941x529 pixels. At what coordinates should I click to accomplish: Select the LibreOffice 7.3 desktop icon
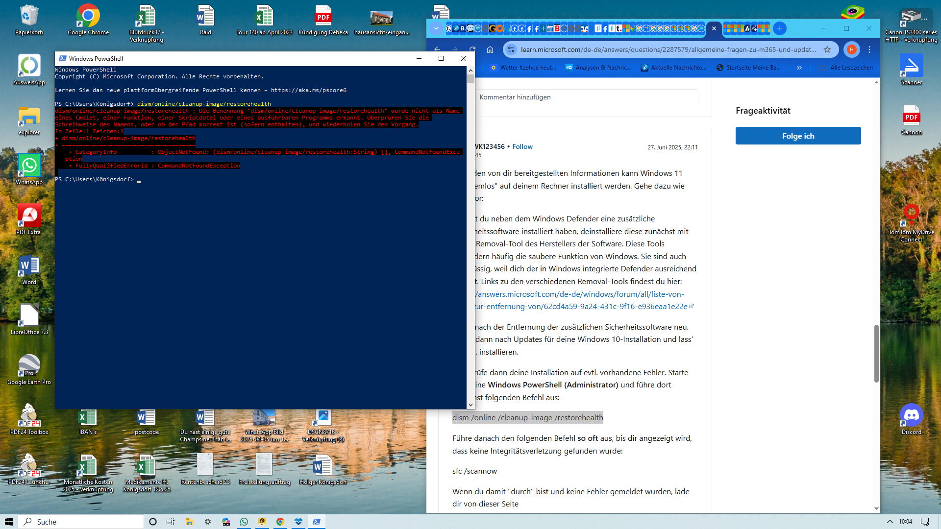[29, 320]
